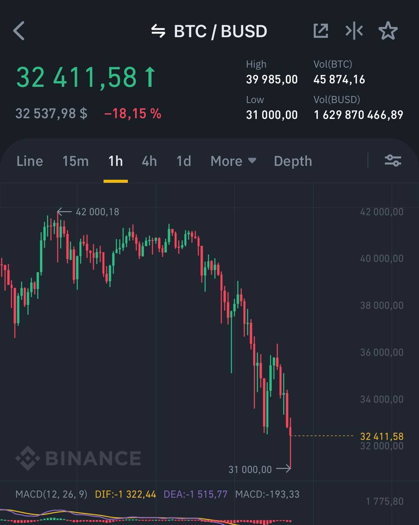
Task: Expand the More intervals dropdown
Action: pos(233,161)
